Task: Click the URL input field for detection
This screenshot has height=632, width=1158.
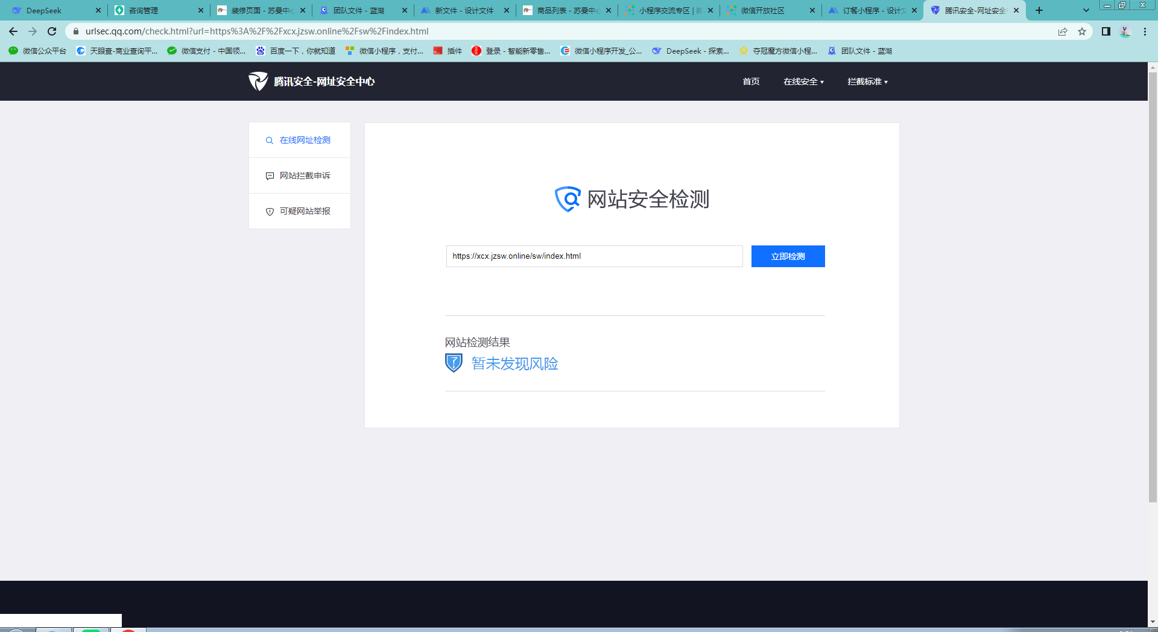Action: (594, 256)
